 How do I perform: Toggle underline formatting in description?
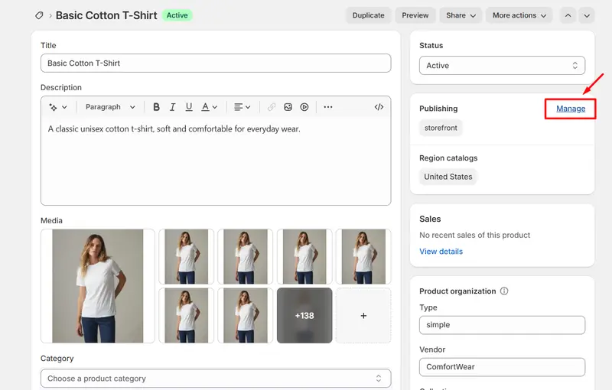(x=189, y=107)
